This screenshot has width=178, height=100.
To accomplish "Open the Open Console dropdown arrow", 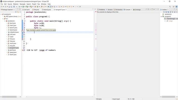I will (x=154, y=9).
